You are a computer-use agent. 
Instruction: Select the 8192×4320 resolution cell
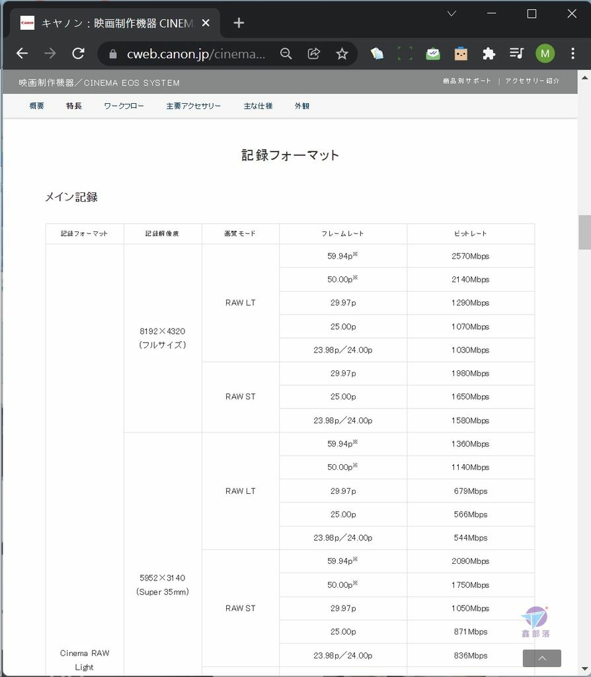tap(163, 338)
